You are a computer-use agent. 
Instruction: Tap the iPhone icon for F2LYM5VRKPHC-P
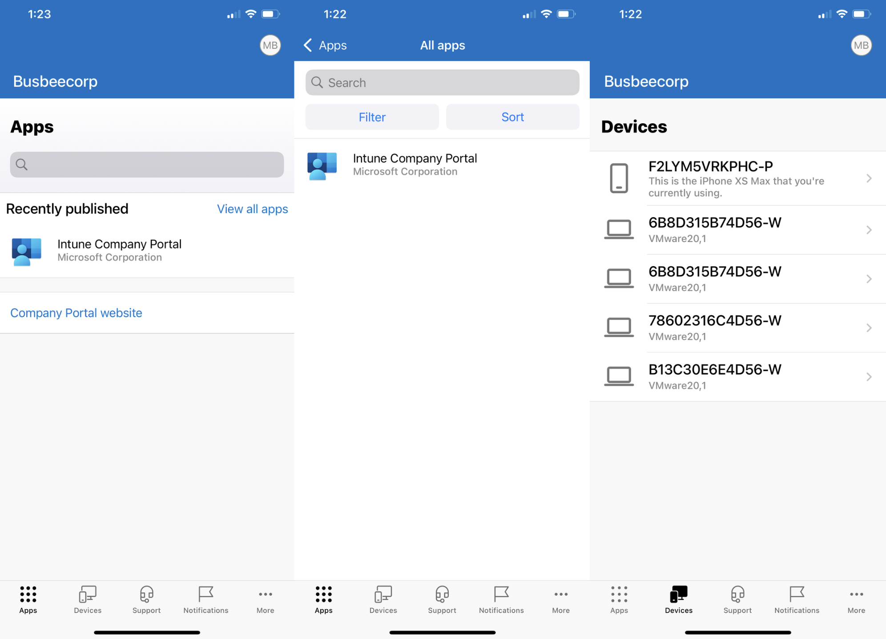[619, 178]
